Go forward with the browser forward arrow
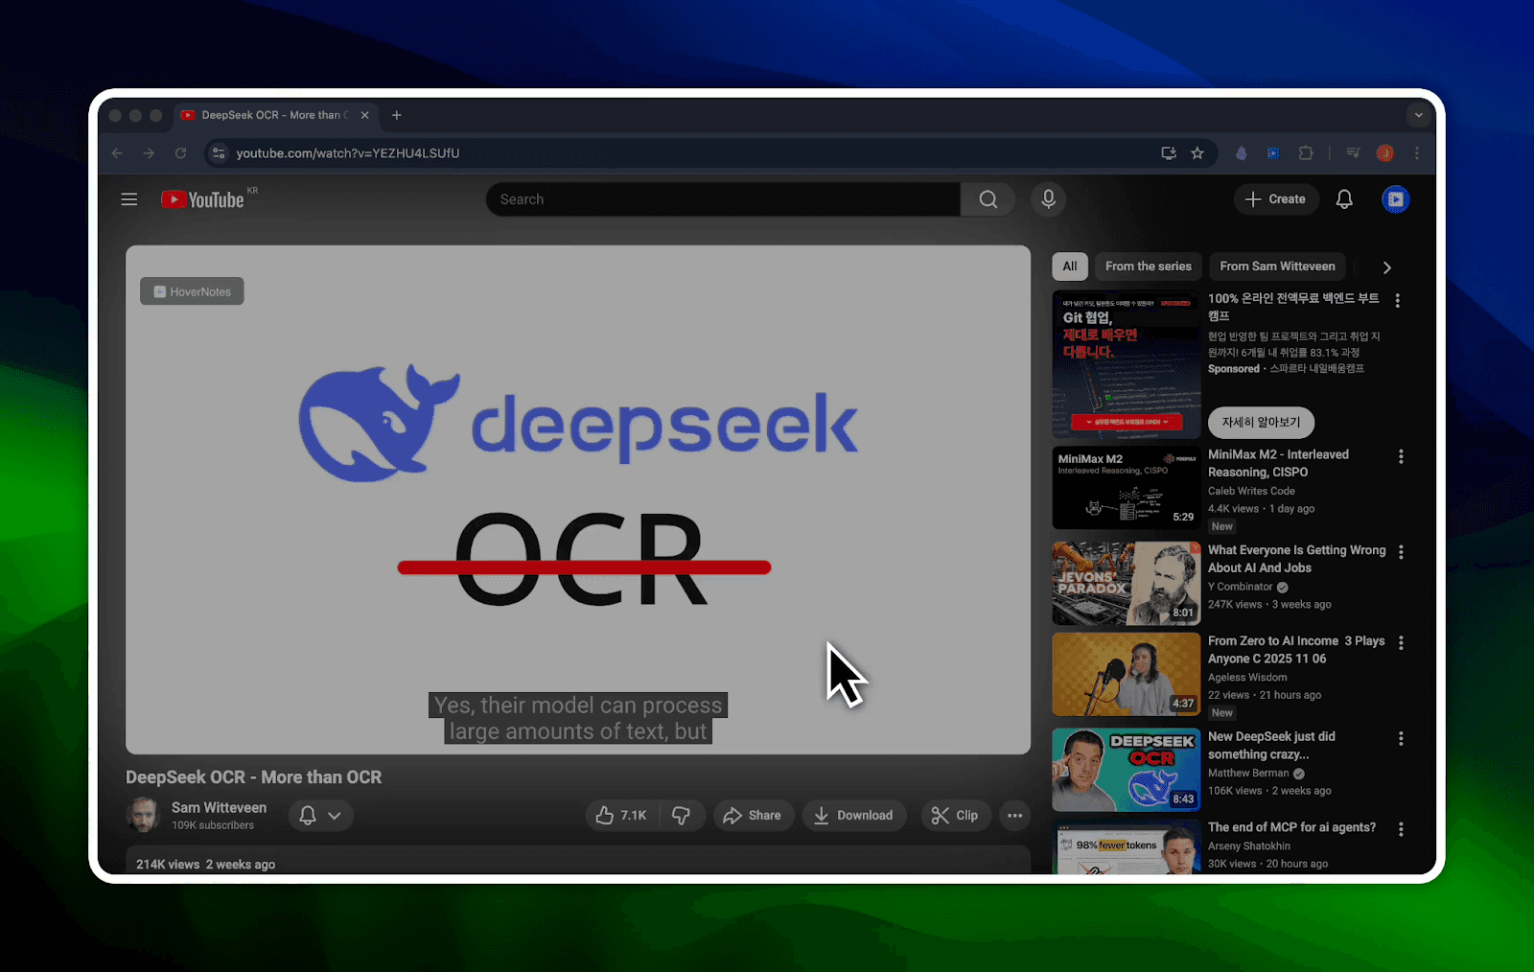1534x972 pixels. (x=149, y=153)
